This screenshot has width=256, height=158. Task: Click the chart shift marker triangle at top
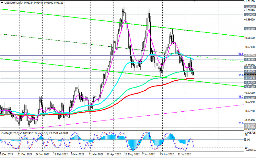click(195, 1)
